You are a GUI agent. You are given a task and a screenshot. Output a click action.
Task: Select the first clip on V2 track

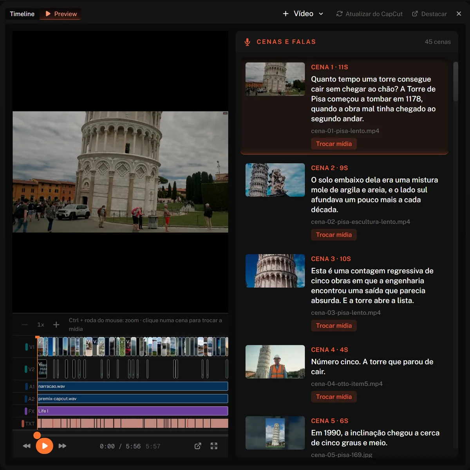coord(42,369)
